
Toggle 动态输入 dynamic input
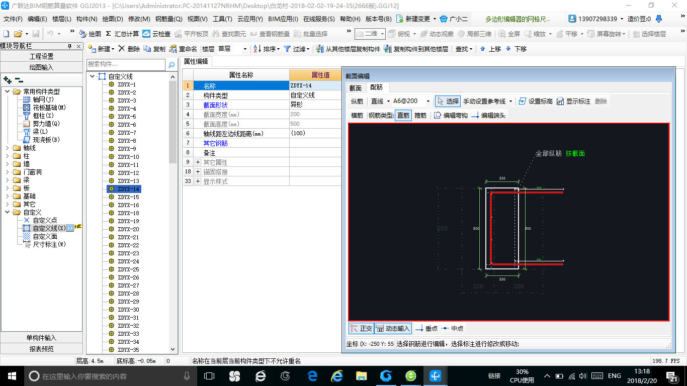coord(393,328)
